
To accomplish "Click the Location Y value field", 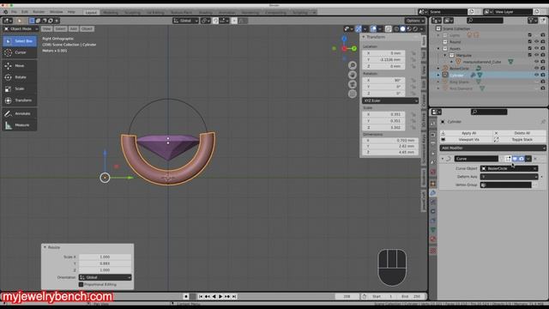I will tap(383, 60).
